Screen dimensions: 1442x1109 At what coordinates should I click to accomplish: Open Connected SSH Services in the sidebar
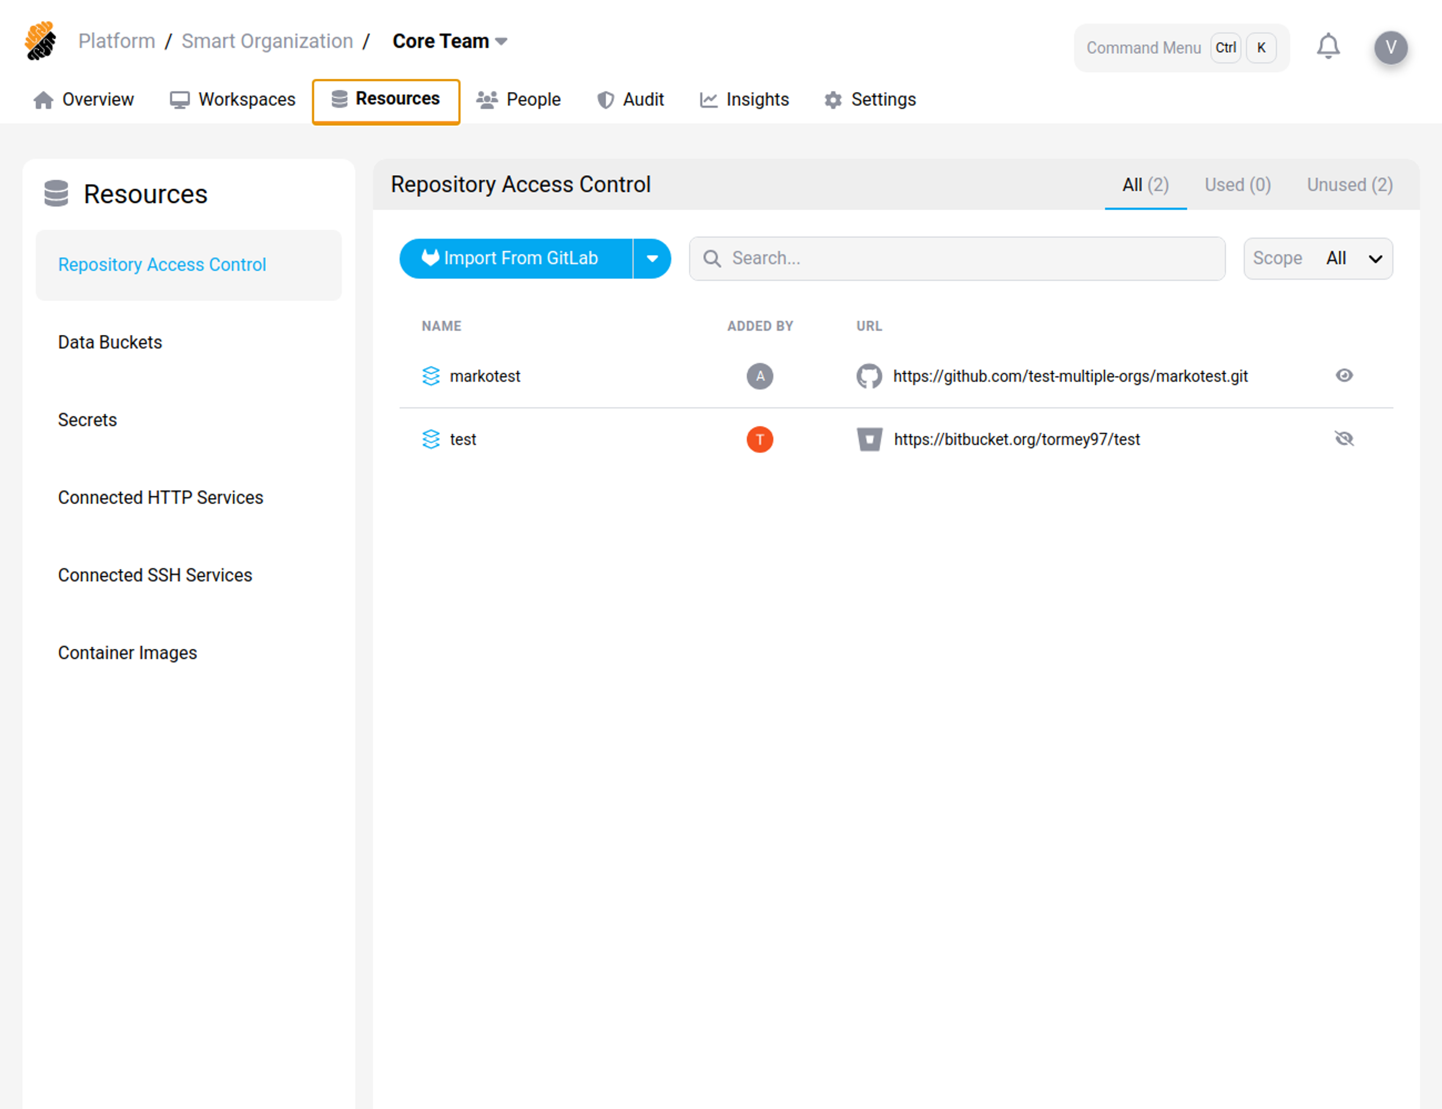pyautogui.click(x=154, y=575)
